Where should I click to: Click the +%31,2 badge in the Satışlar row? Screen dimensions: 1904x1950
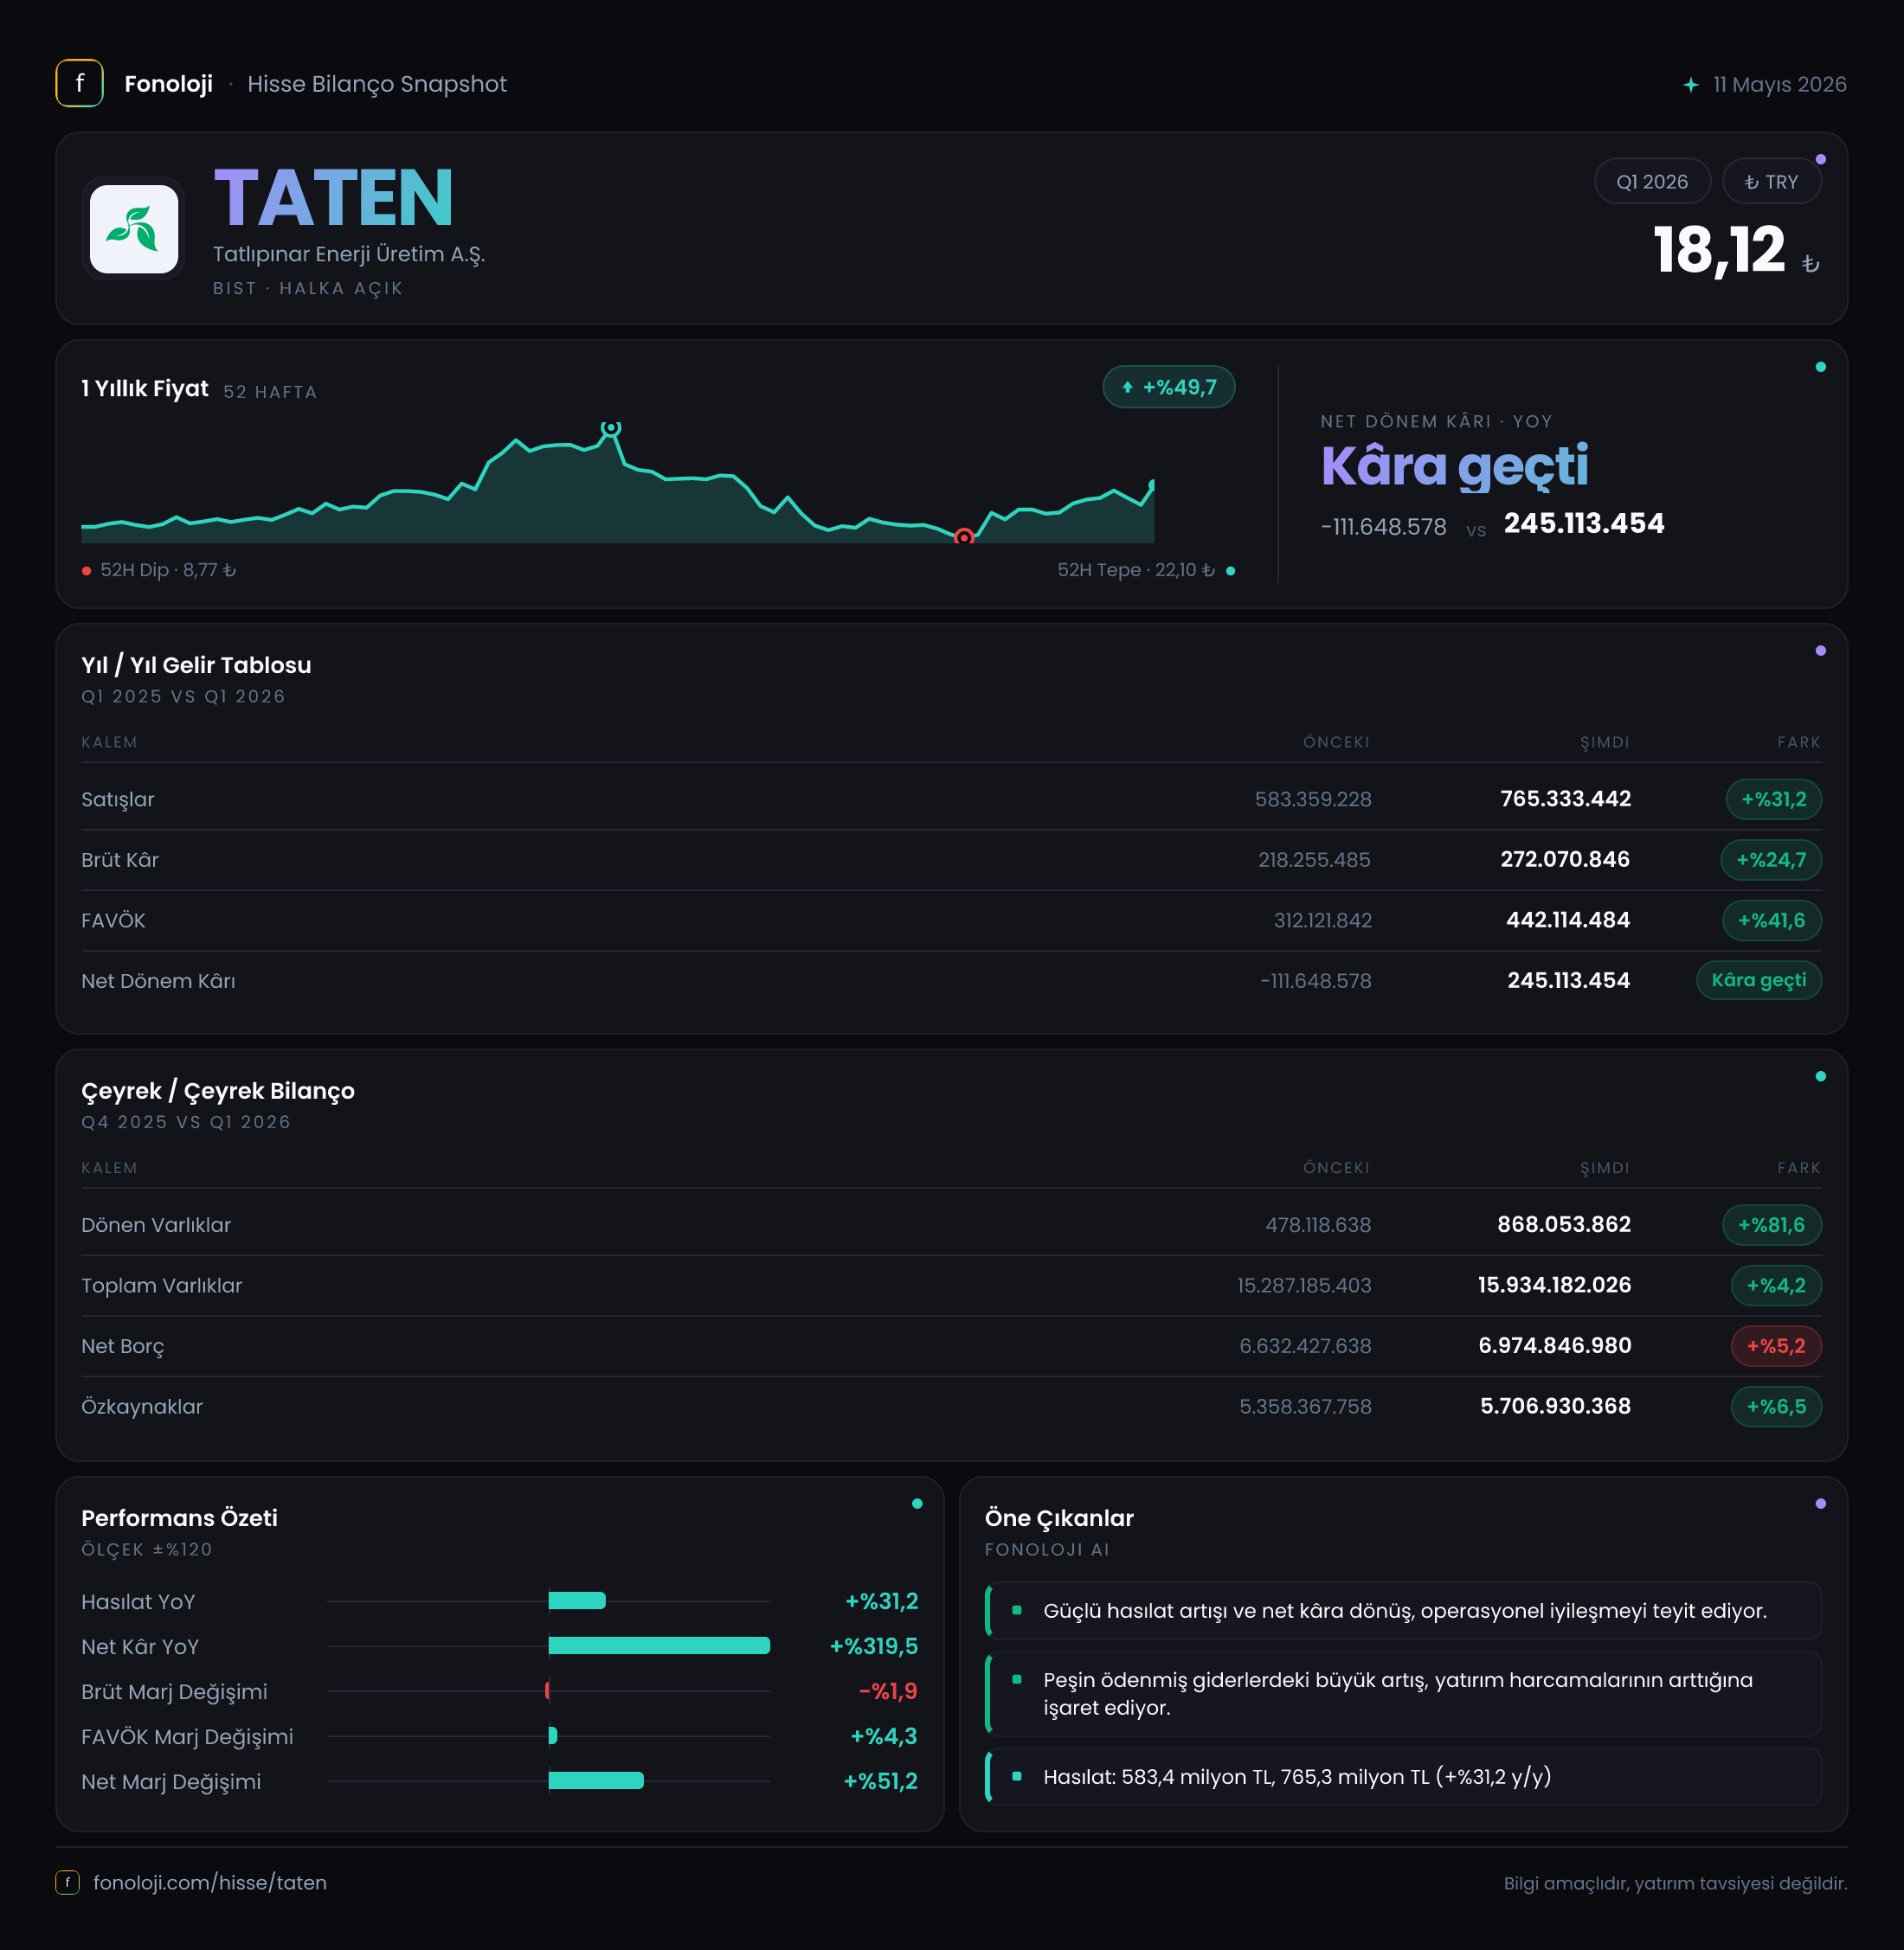[x=1773, y=799]
